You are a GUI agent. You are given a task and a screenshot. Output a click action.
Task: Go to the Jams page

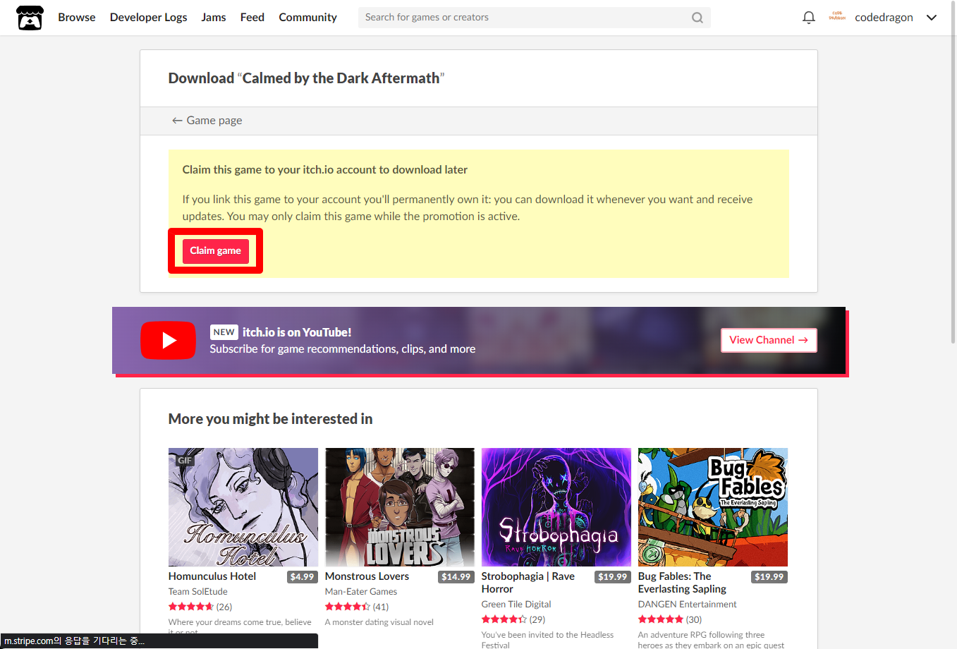pos(214,17)
